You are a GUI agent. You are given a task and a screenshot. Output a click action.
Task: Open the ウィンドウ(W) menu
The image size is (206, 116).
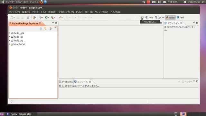(x=101, y=12)
